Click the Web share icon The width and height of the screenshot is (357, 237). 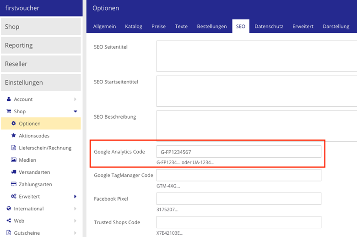(x=9, y=220)
